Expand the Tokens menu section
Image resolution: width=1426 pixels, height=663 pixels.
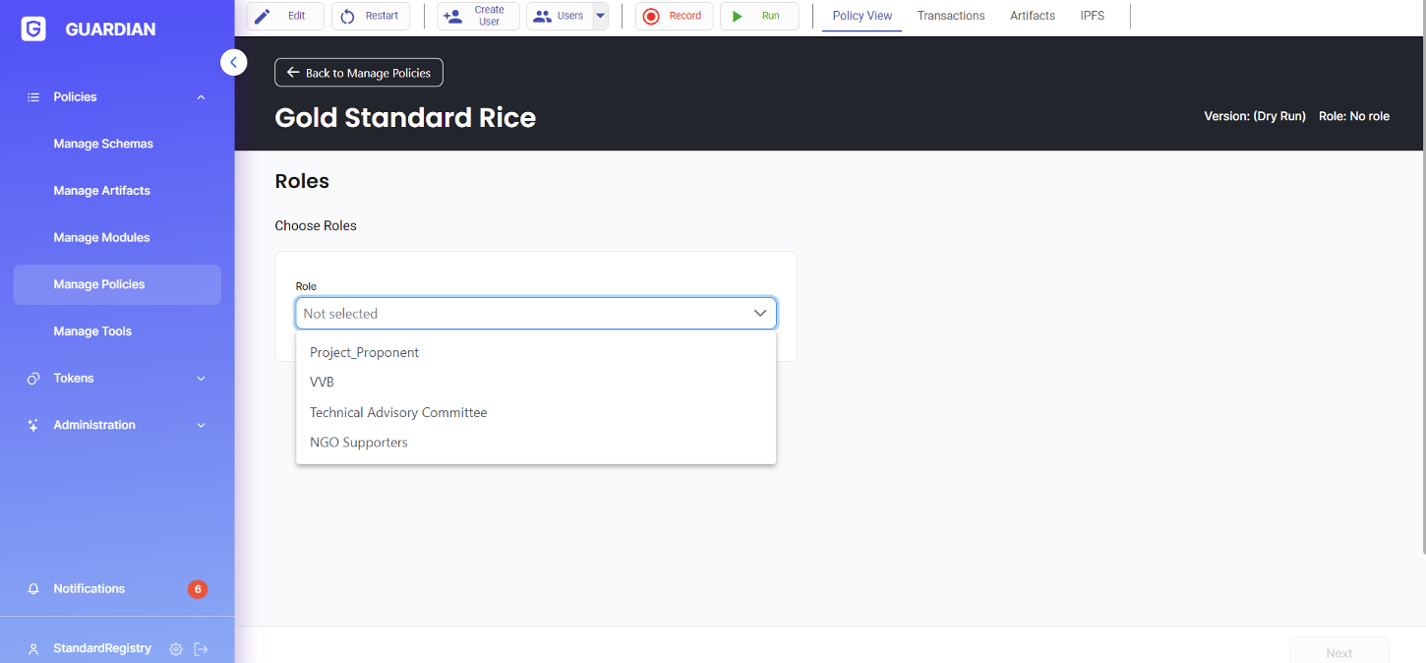tap(201, 379)
